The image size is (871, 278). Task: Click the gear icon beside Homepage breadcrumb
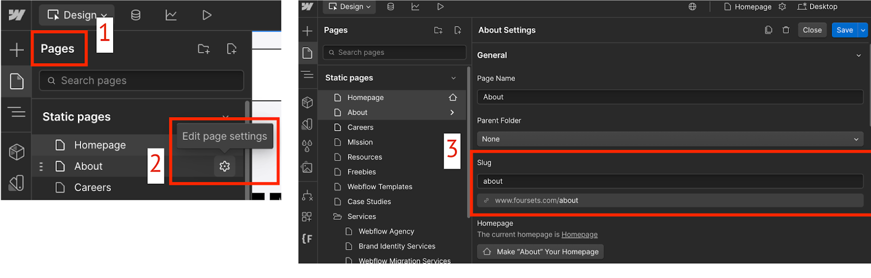(782, 7)
